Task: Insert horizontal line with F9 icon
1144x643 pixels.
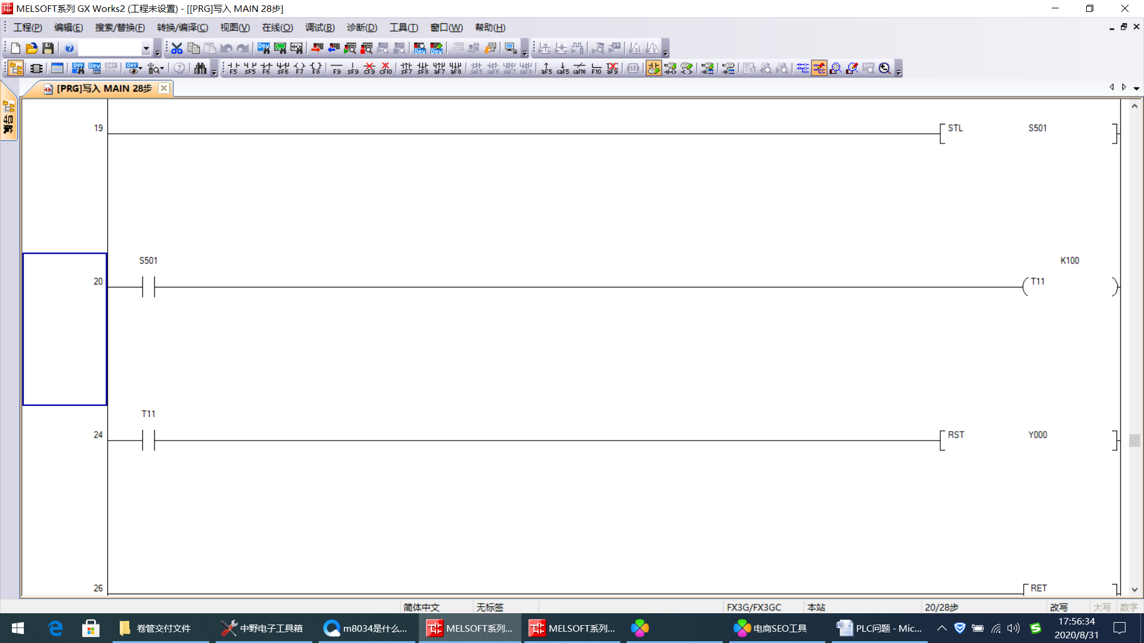Action: pyautogui.click(x=337, y=68)
